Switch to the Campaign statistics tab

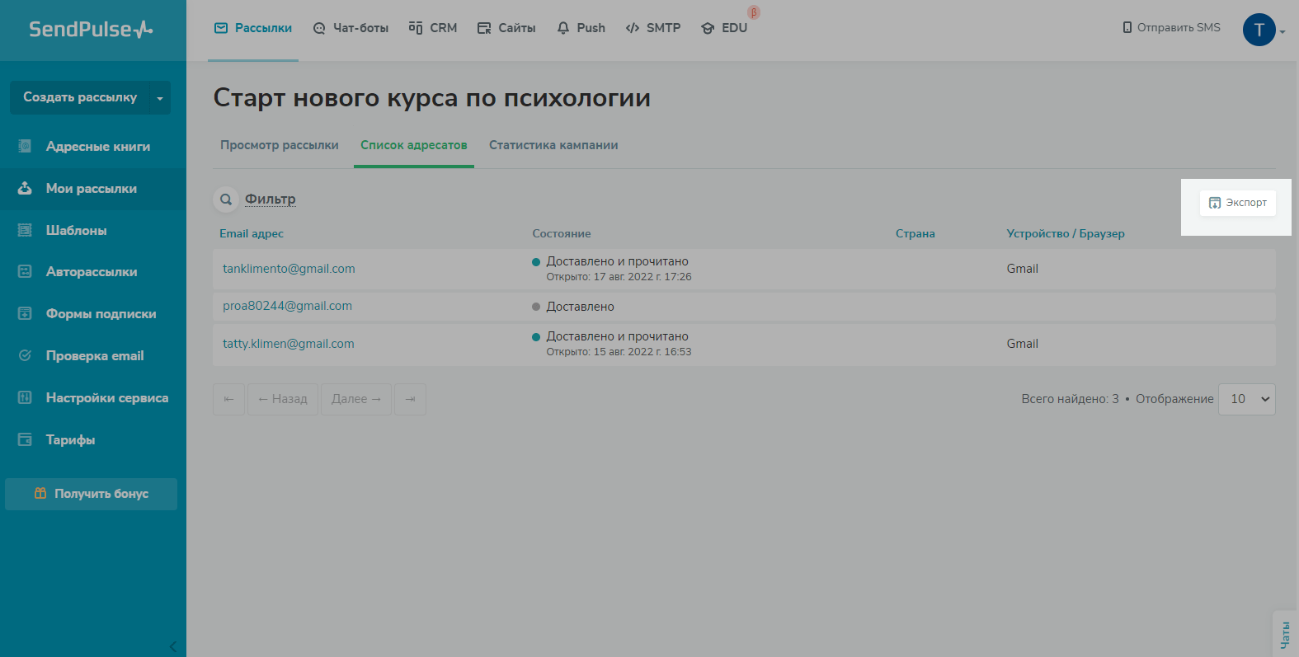tap(553, 145)
